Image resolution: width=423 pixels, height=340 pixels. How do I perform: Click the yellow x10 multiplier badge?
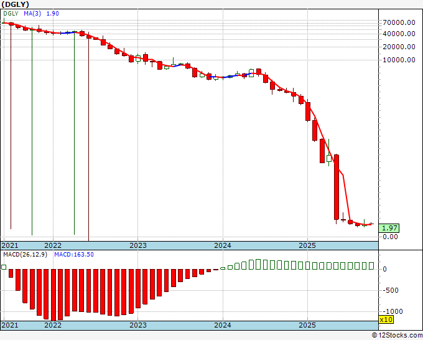(386, 319)
